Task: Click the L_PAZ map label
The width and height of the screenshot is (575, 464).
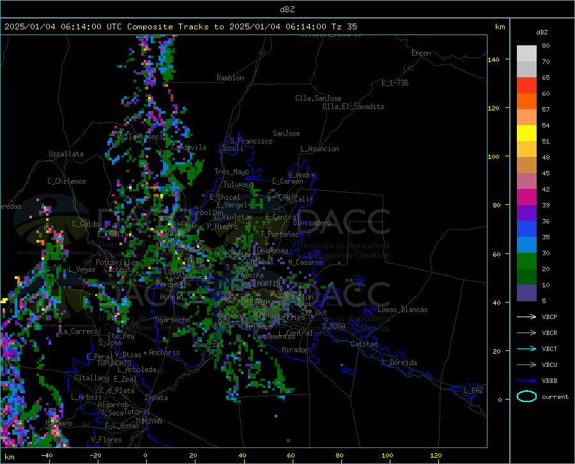Action: point(473,391)
